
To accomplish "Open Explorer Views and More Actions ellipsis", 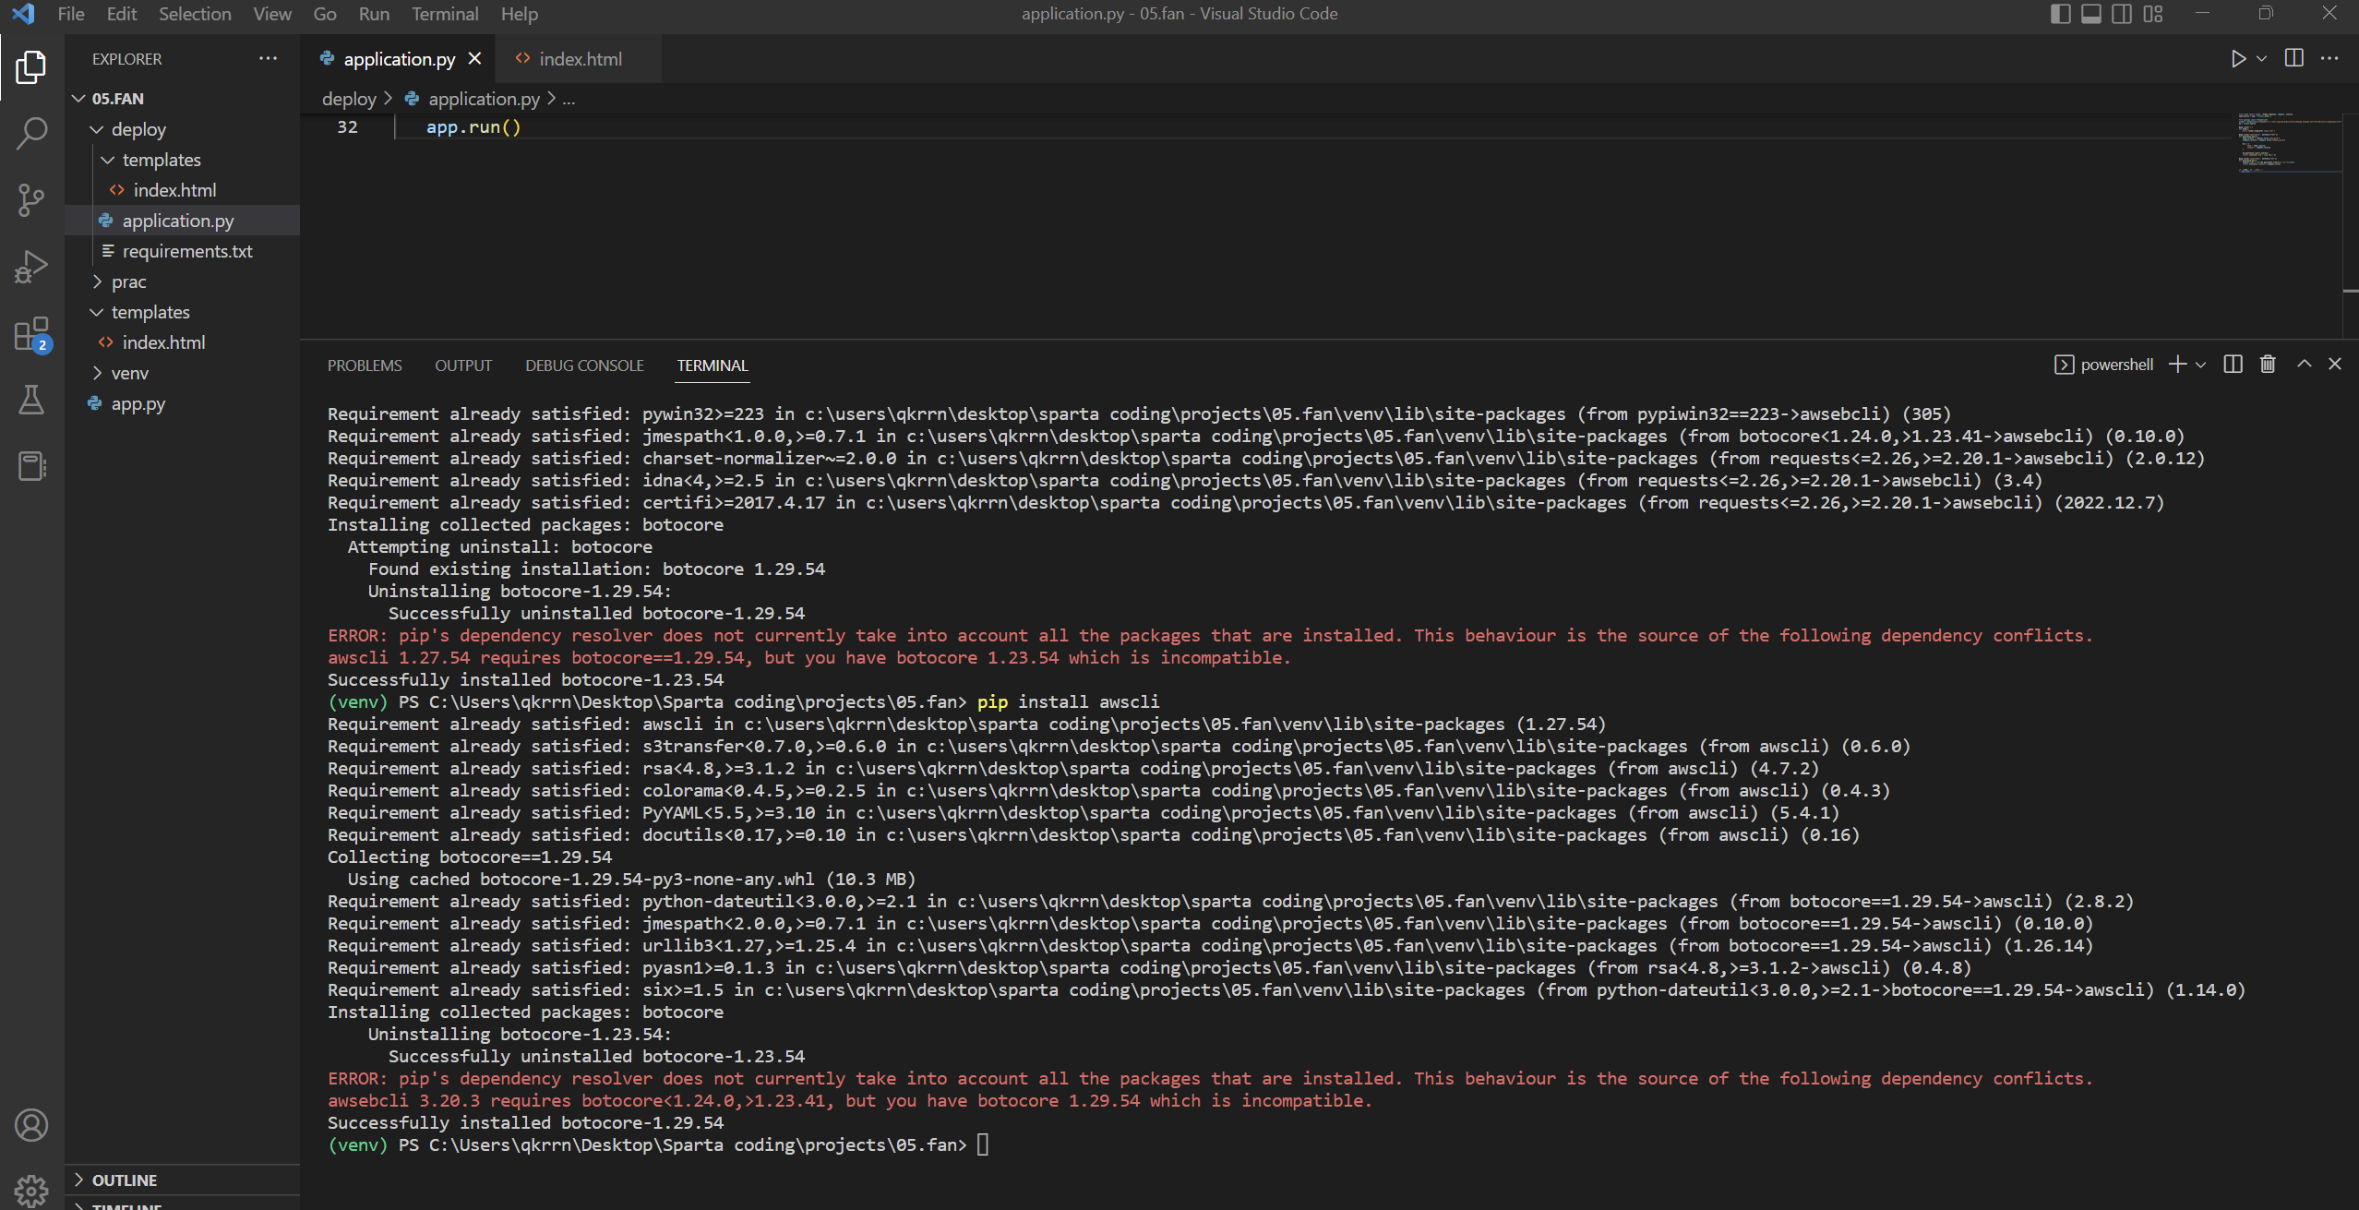I will tap(269, 58).
